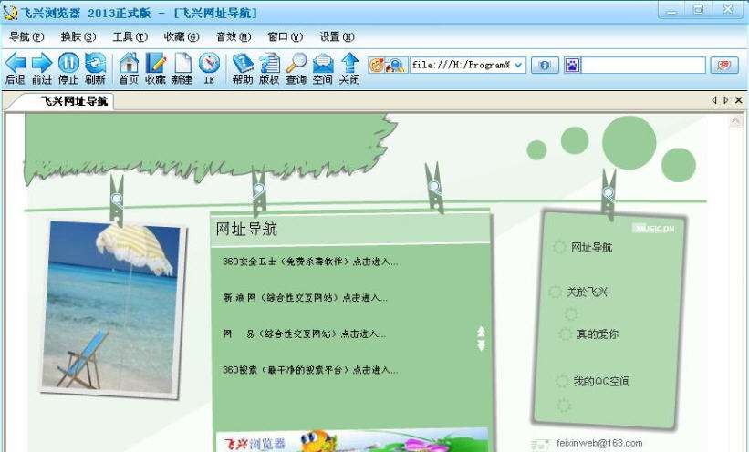This screenshot has width=749, height=452.
Task: Close the current tab with X
Action: click(x=738, y=100)
